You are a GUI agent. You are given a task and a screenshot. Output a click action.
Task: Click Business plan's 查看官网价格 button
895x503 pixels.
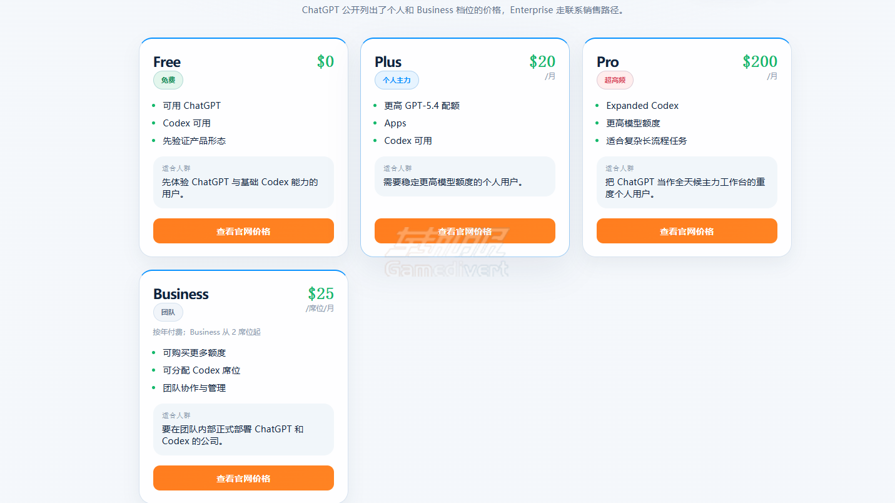[243, 478]
